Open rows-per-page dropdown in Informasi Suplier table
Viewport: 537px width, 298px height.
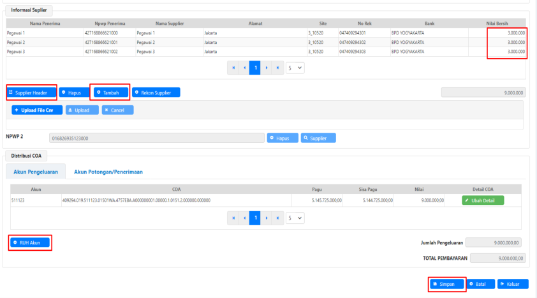point(296,67)
